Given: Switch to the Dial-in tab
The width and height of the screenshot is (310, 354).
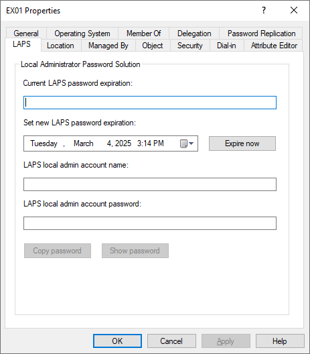Looking at the screenshot, I should point(226,46).
